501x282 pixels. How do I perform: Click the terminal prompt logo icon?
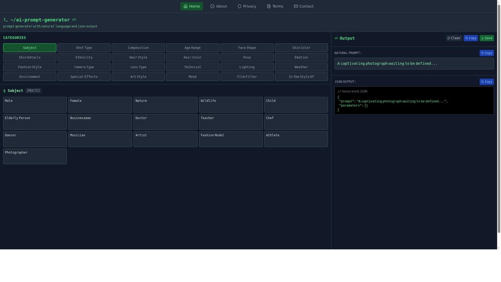click(x=5, y=20)
